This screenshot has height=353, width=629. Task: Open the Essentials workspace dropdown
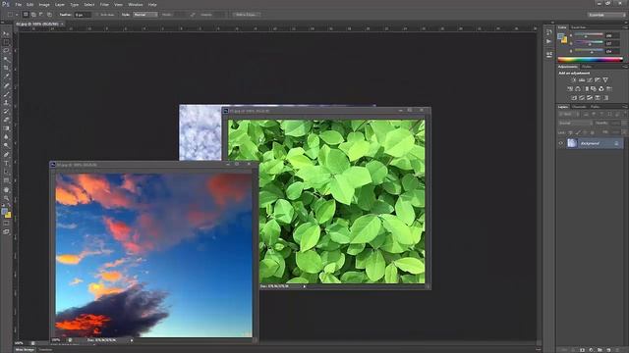(606, 15)
